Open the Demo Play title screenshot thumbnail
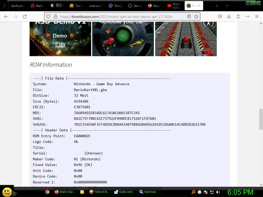The width and height of the screenshot is (263, 197). [x=60, y=39]
